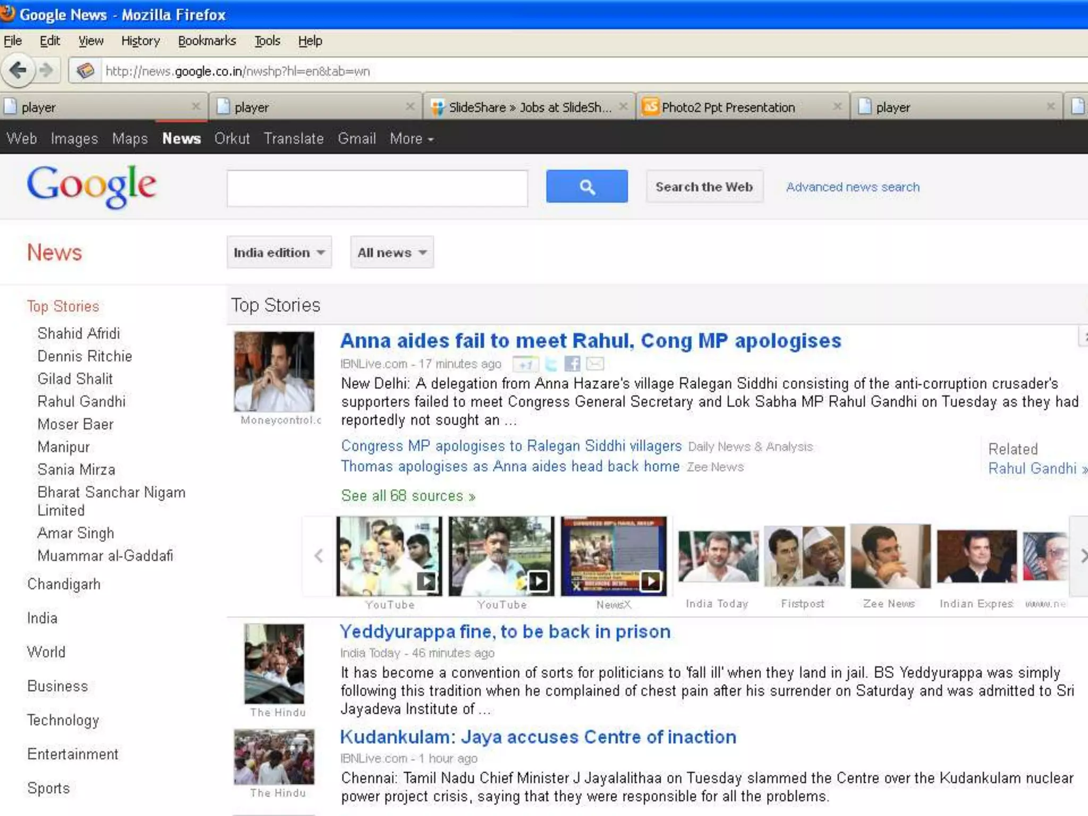Select Technology in the left sidebar
The width and height of the screenshot is (1088, 816).
[63, 720]
